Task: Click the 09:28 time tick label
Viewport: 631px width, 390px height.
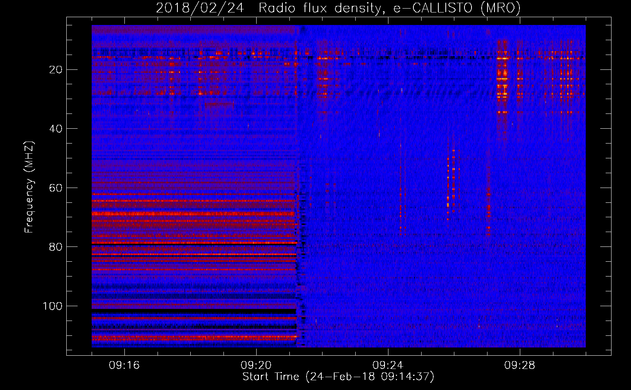Action: pyautogui.click(x=520, y=365)
